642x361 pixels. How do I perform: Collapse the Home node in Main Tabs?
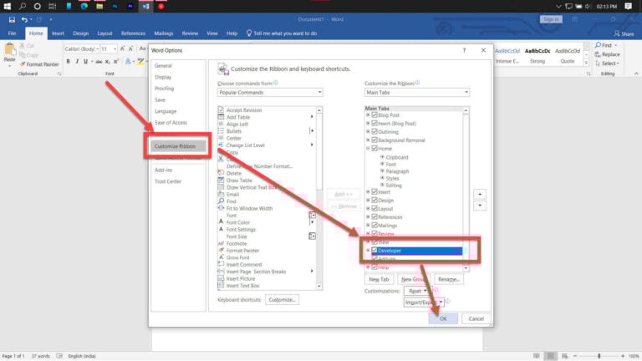click(368, 148)
